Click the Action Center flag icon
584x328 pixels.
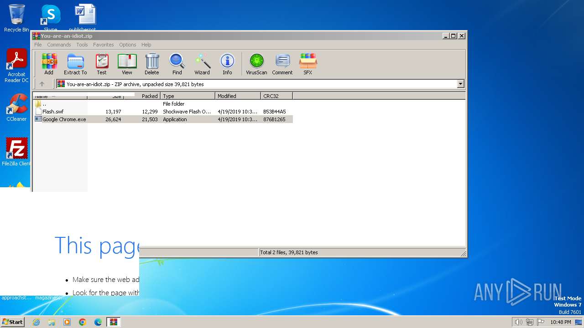click(541, 322)
